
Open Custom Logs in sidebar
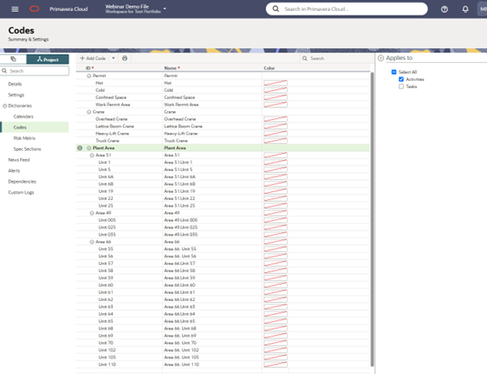[21, 192]
